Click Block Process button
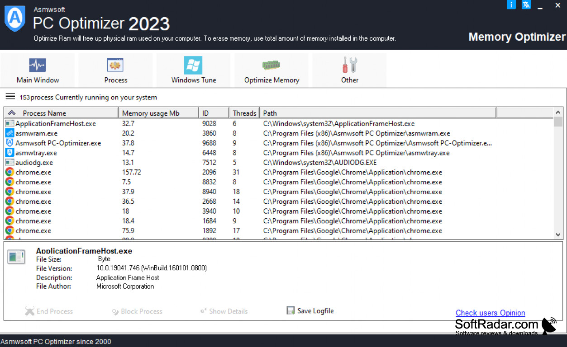567x347 pixels. coord(137,311)
